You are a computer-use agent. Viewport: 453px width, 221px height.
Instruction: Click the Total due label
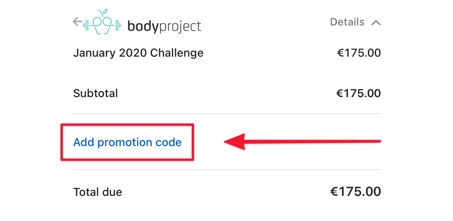tap(98, 192)
